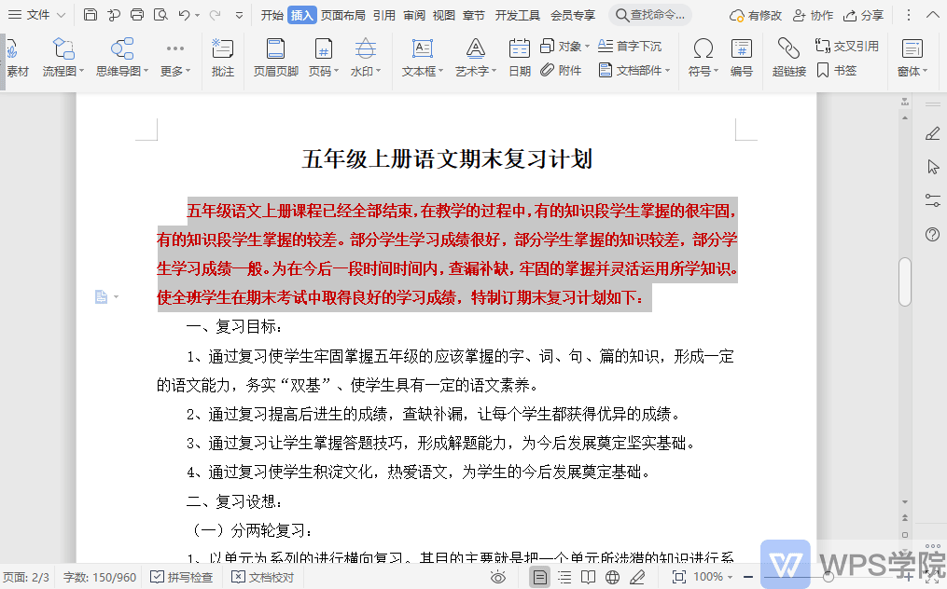The image size is (947, 589).
Task: Expand quick access toolbar customization arrow
Action: point(239,15)
